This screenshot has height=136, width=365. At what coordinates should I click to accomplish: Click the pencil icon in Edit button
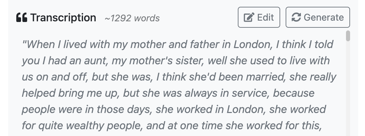249,18
